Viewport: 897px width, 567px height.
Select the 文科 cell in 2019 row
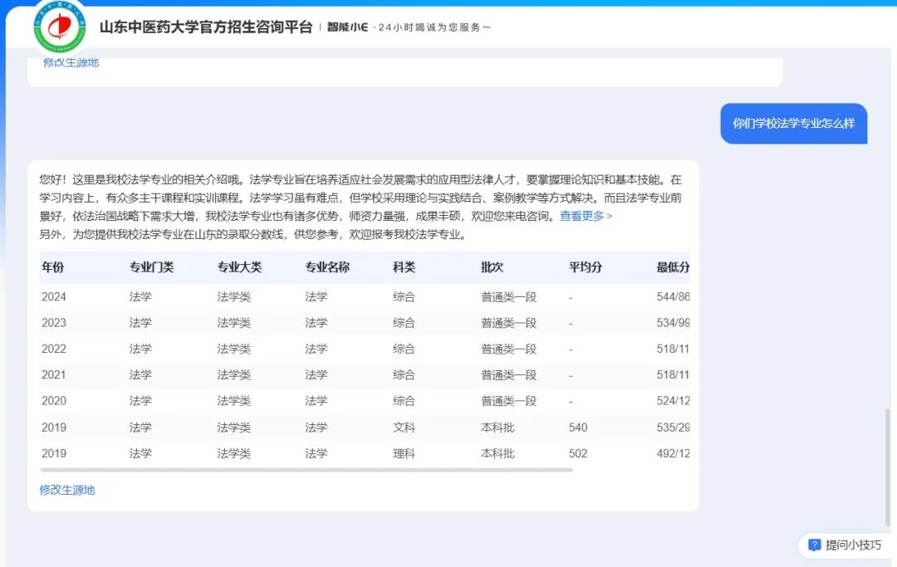point(404,428)
